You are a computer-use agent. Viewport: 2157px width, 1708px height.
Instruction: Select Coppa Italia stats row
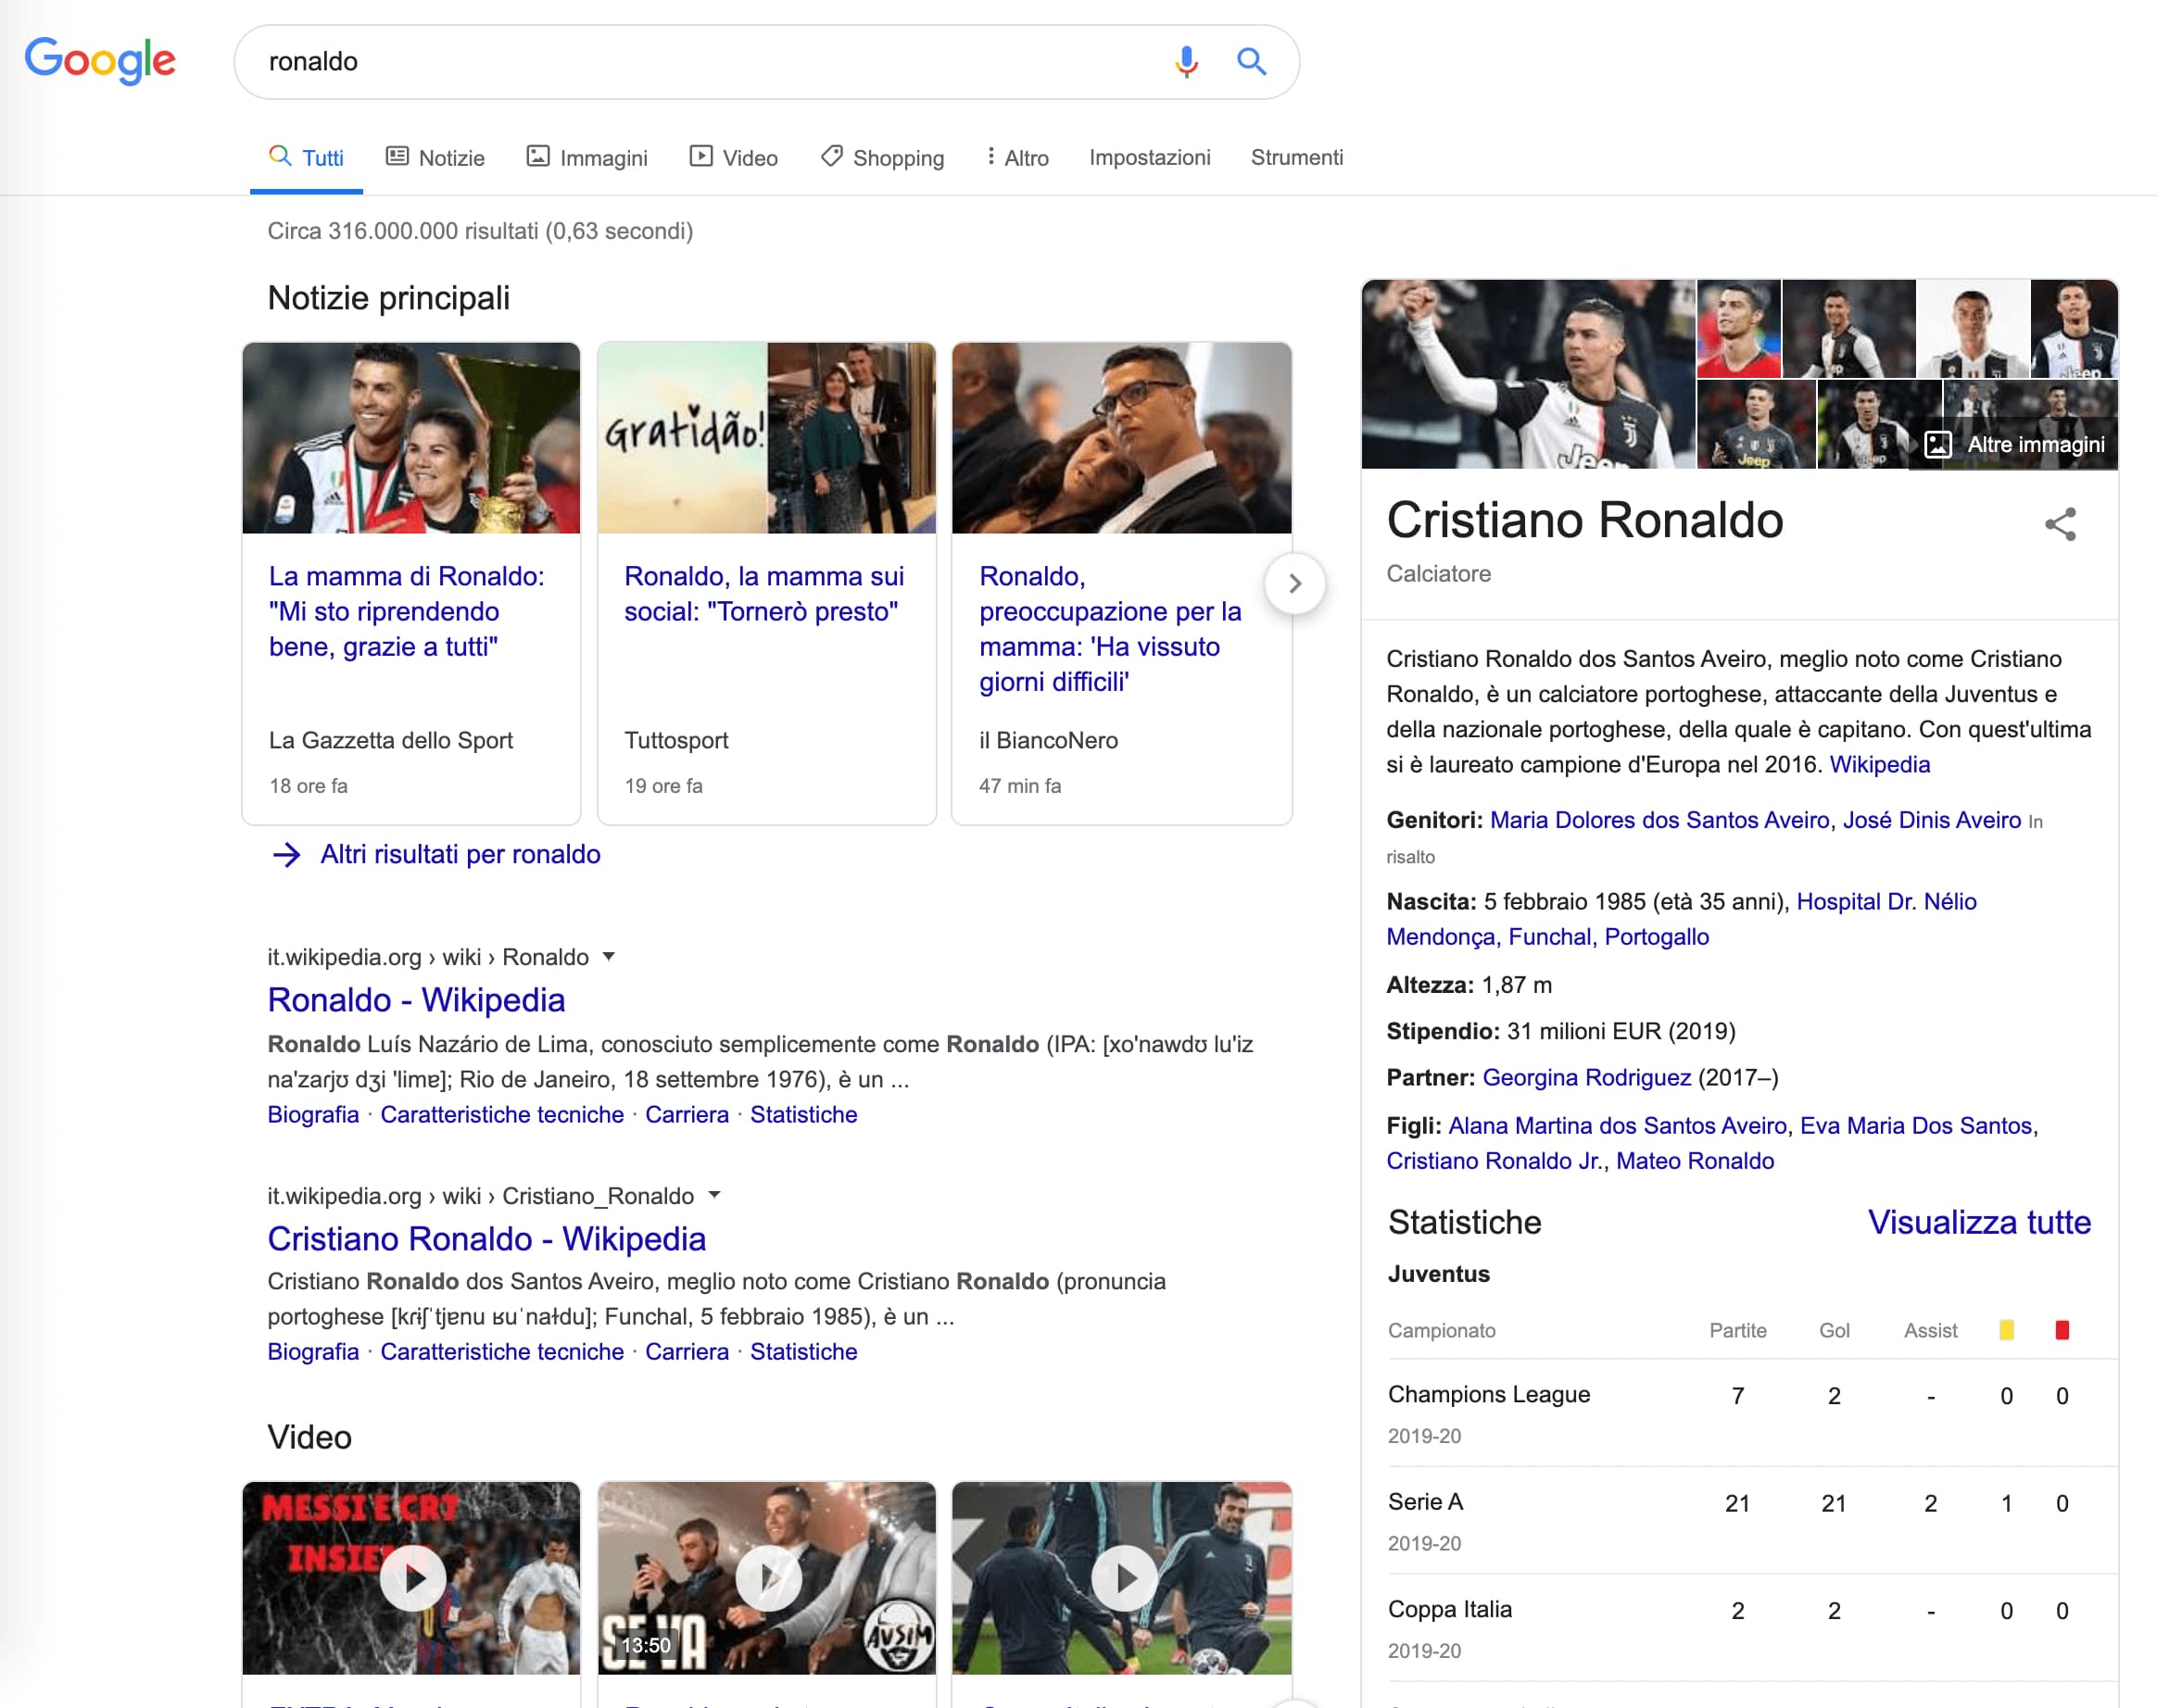(1752, 1628)
